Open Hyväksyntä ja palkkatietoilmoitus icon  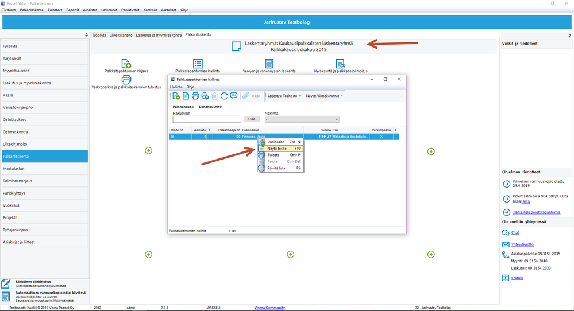tap(341, 64)
